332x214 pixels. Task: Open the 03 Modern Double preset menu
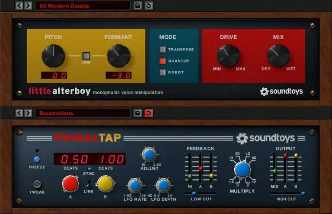(83, 6)
